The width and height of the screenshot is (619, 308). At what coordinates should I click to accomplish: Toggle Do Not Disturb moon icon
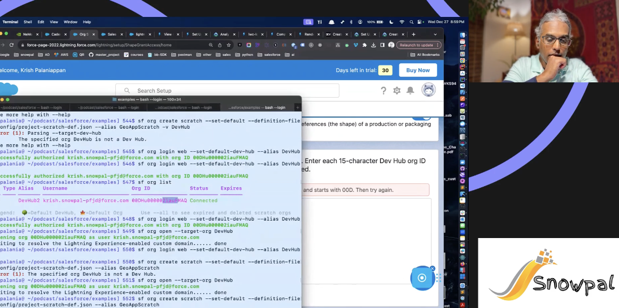(391, 22)
